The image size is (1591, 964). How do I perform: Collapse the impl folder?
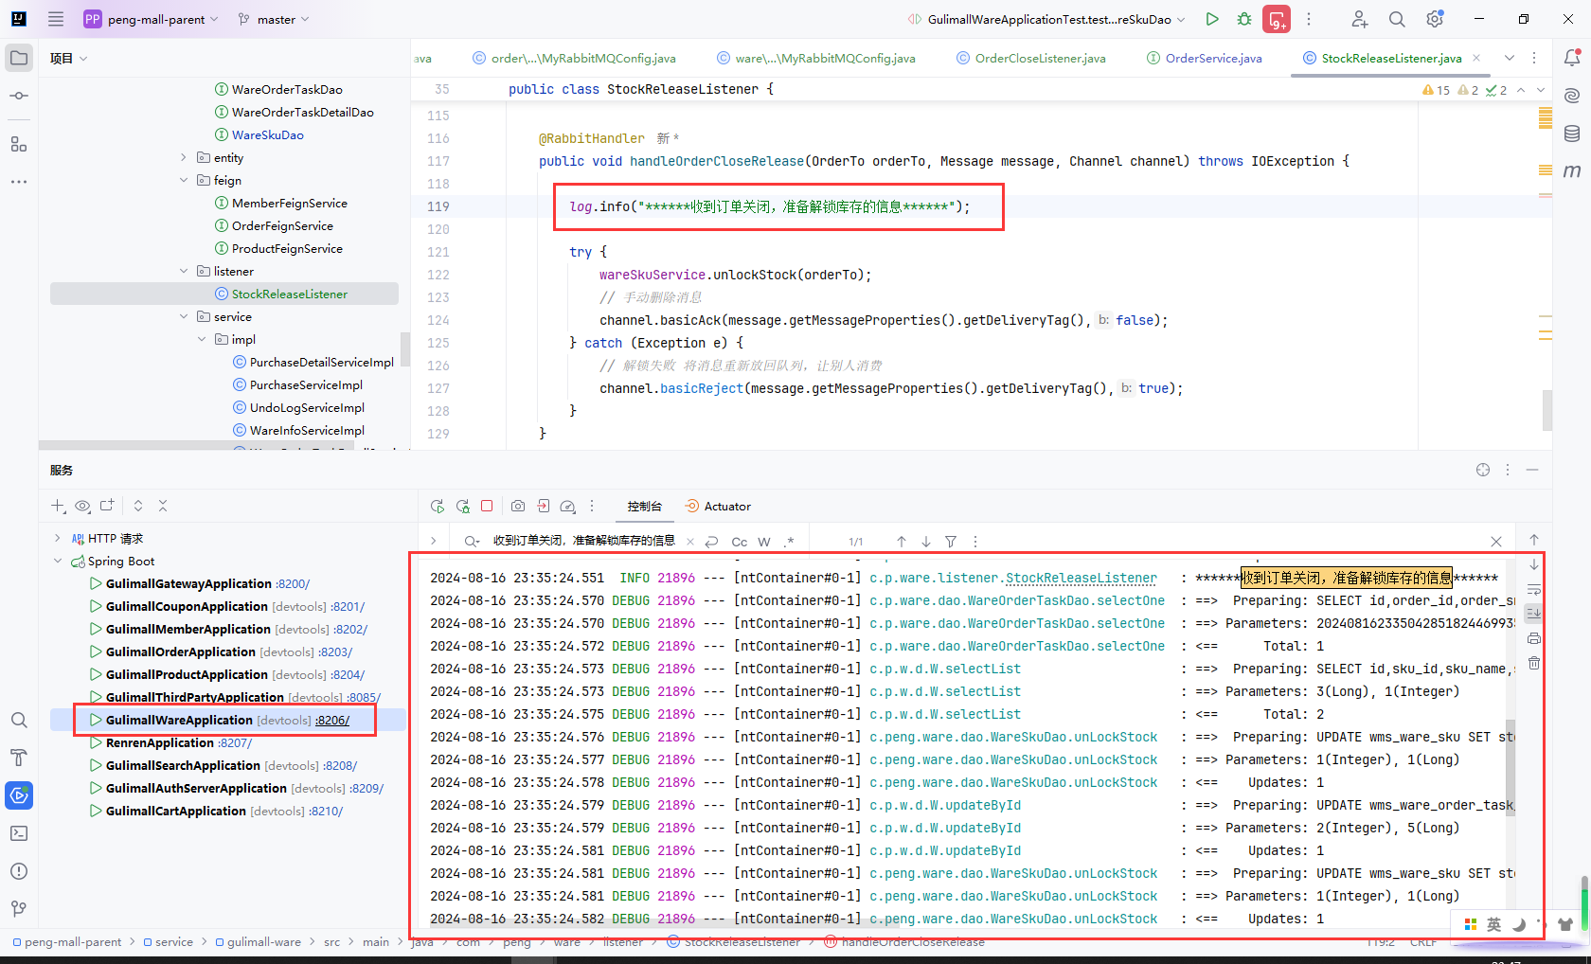click(202, 340)
